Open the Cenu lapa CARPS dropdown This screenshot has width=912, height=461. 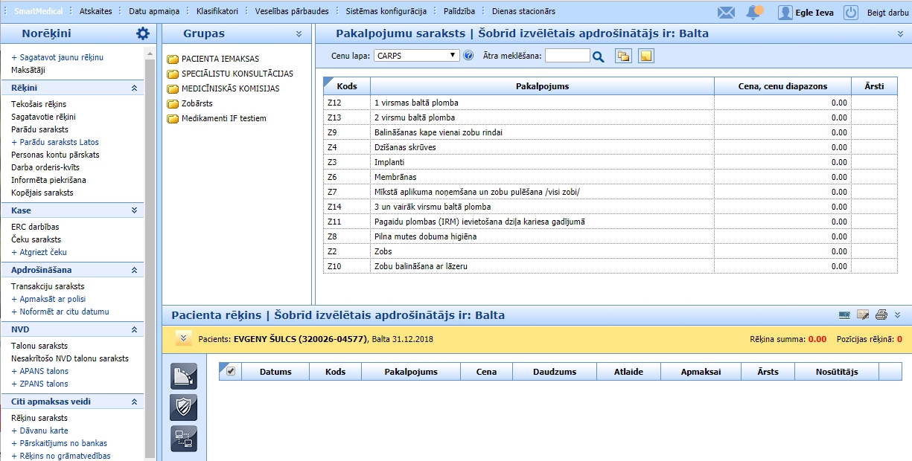pyautogui.click(x=417, y=56)
